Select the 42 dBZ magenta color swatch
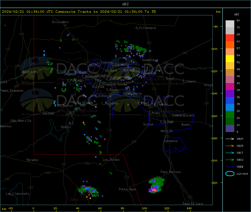Screen dimensions: 251x212 (x=230, y=86)
